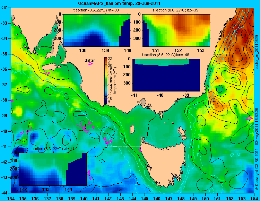Click longitude label 139 in lat=-38 inset
Screen dimensions: 260x201
point(105,50)
